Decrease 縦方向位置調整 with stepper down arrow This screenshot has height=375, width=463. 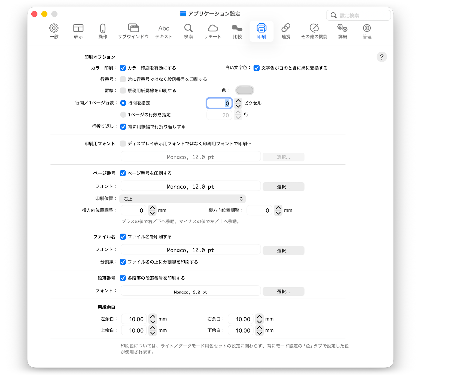(x=278, y=213)
